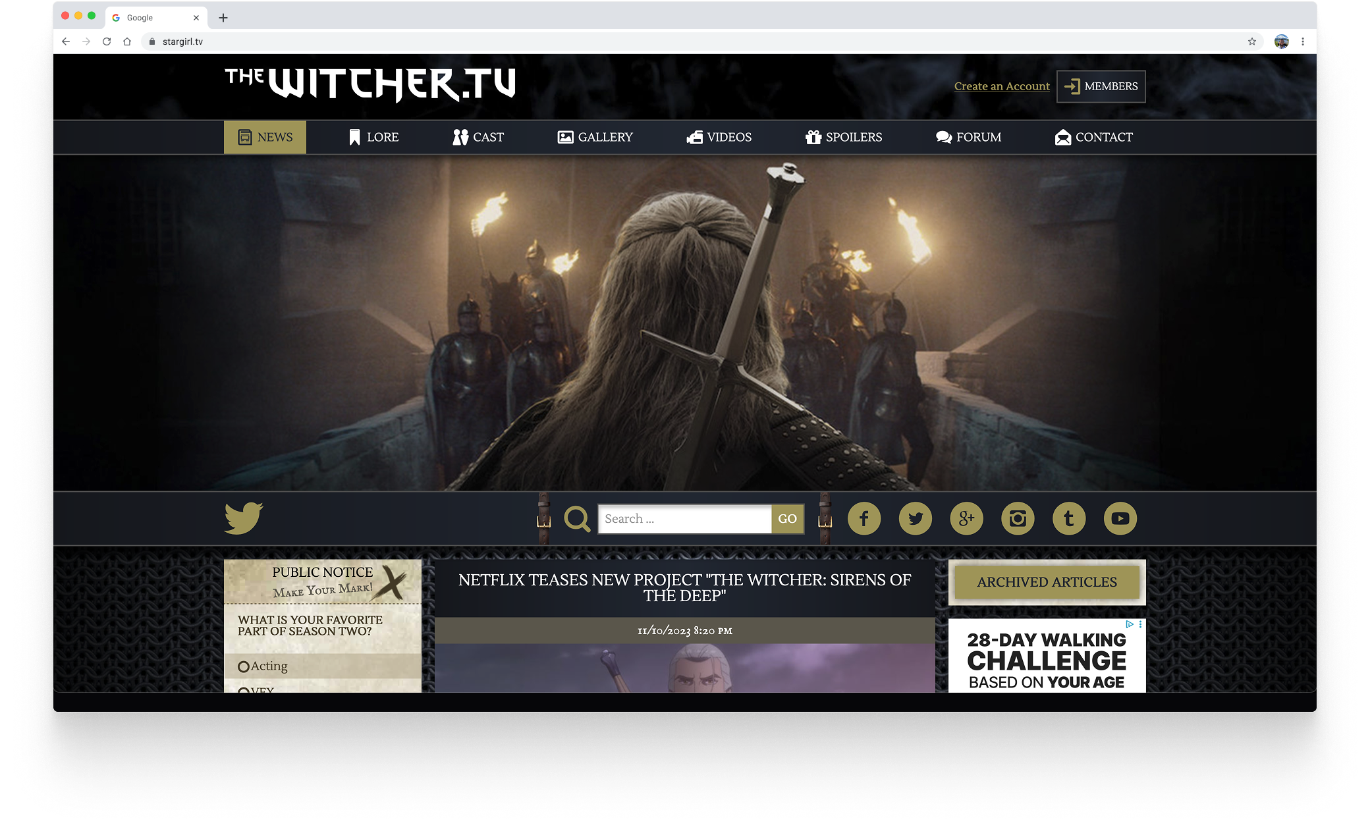Open the browser three-dot menu
Image resolution: width=1370 pixels, height=831 pixels.
(1302, 41)
